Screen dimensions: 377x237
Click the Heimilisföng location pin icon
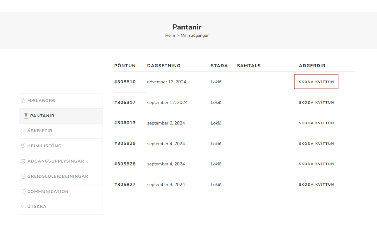coord(23,146)
